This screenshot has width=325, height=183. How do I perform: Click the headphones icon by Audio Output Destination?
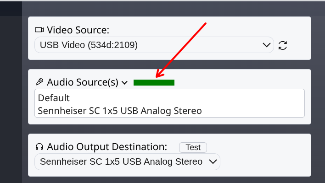point(39,147)
